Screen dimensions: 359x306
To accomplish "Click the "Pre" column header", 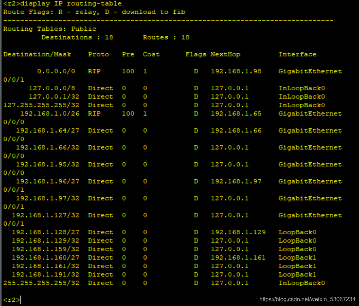I will 128,54.
